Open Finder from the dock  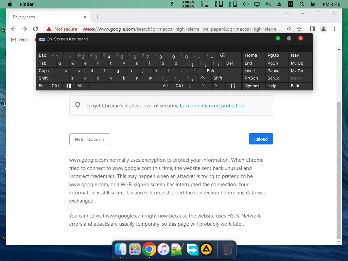point(121,249)
